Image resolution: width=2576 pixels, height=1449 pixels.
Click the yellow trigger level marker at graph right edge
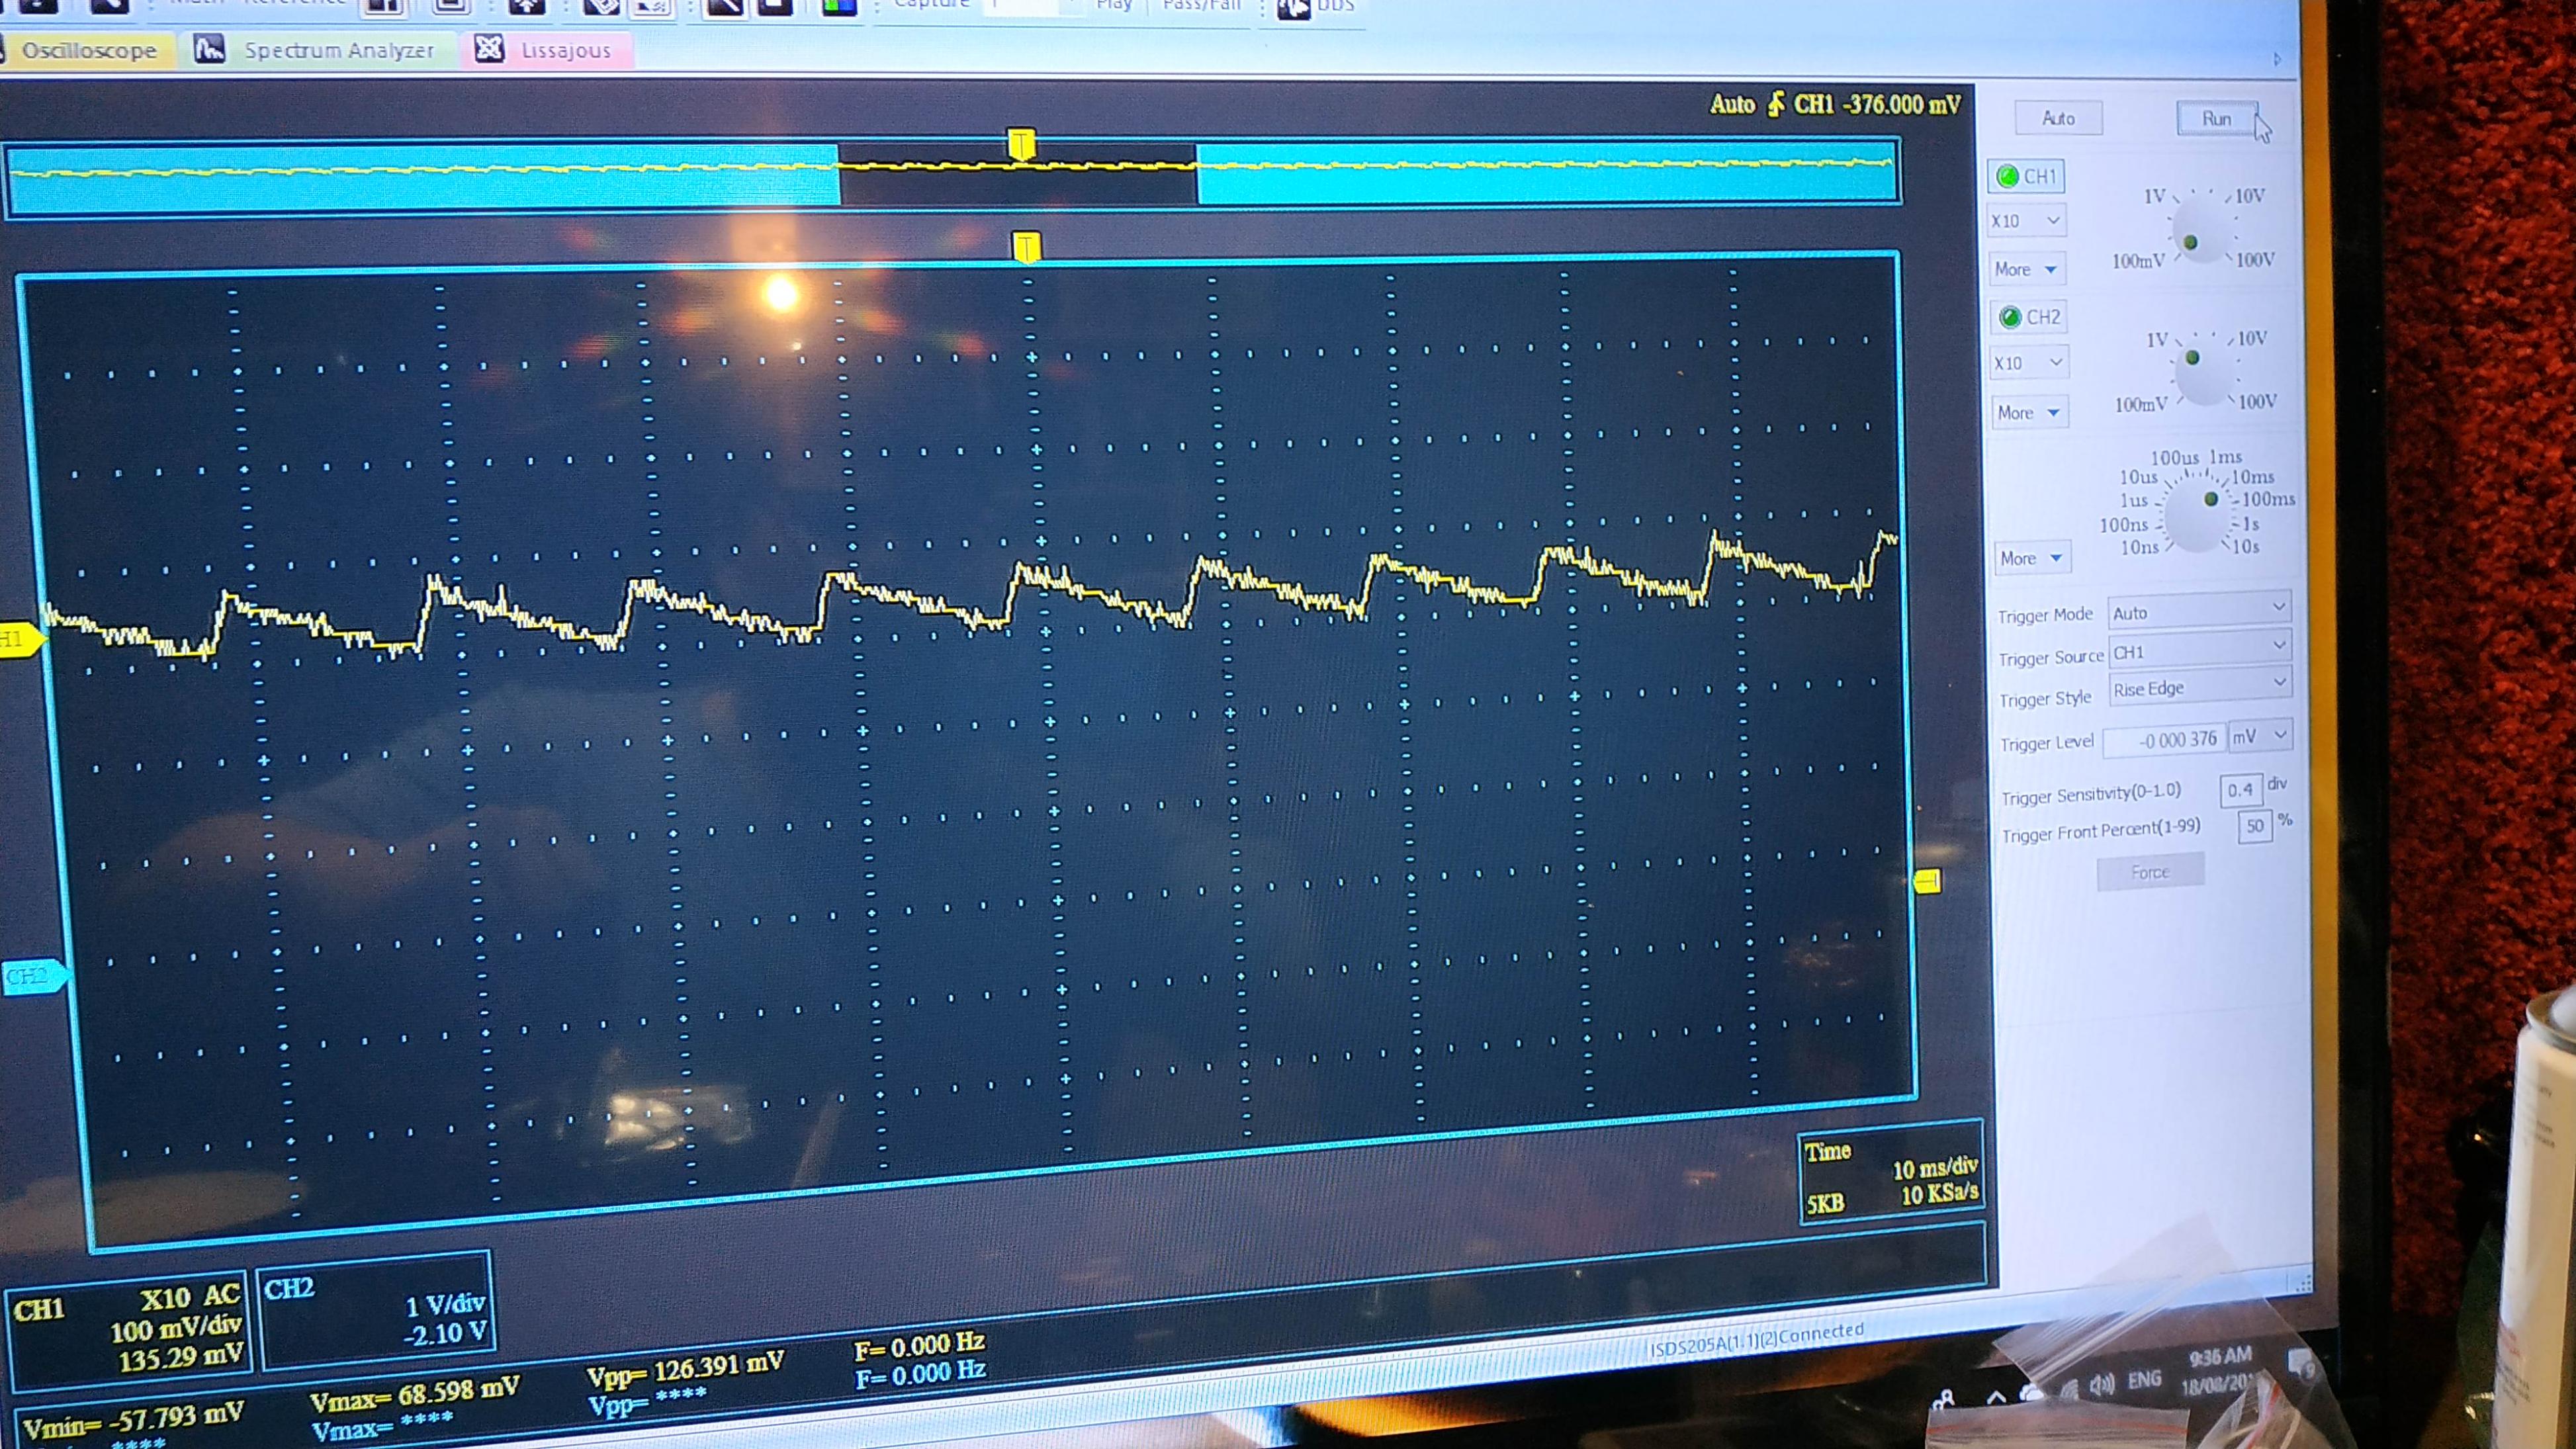point(1927,881)
